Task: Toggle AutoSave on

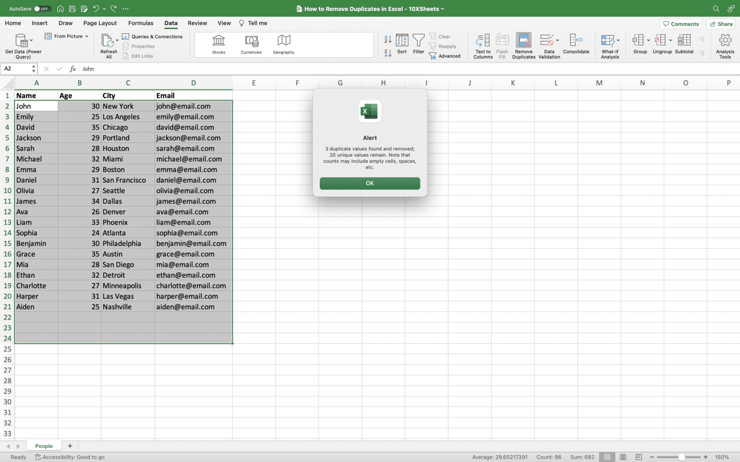Action: pyautogui.click(x=41, y=8)
